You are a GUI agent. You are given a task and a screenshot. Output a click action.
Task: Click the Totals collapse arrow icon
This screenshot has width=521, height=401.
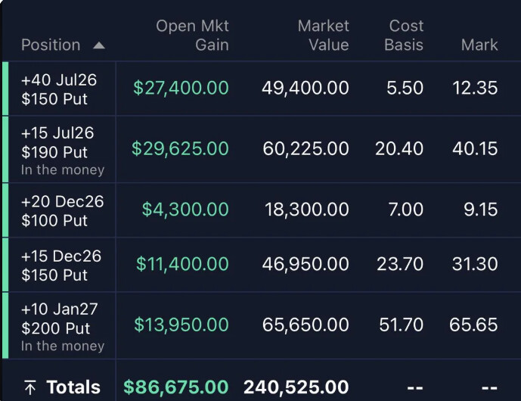pos(30,387)
